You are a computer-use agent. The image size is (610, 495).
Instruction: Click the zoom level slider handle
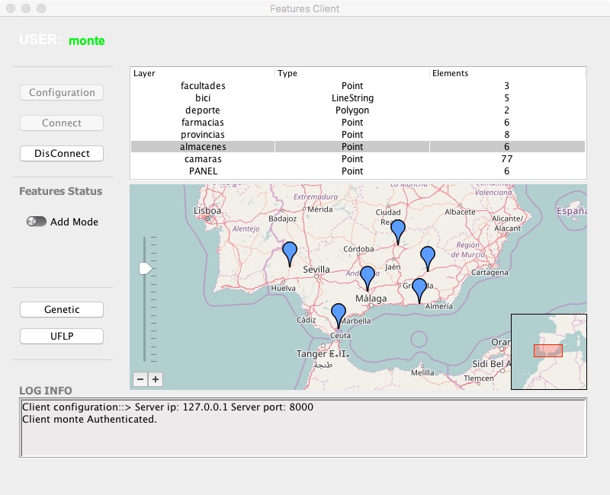(146, 267)
